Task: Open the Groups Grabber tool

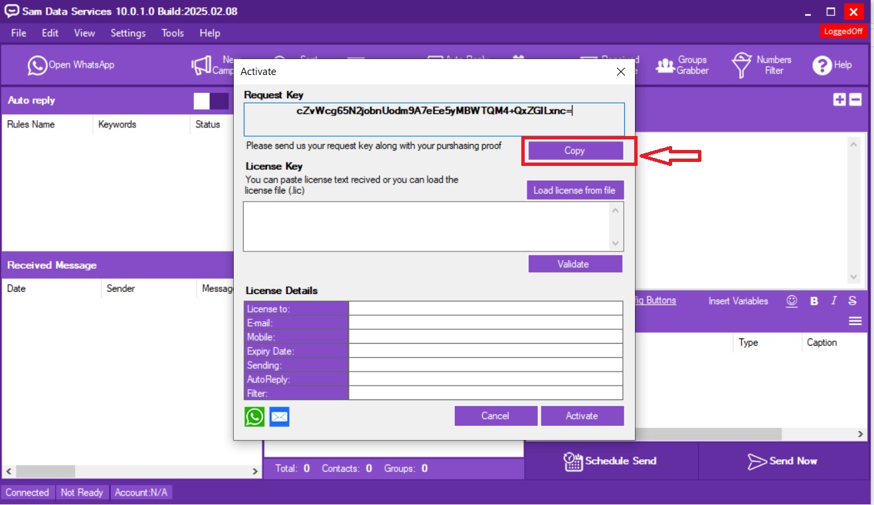Action: pyautogui.click(x=682, y=65)
